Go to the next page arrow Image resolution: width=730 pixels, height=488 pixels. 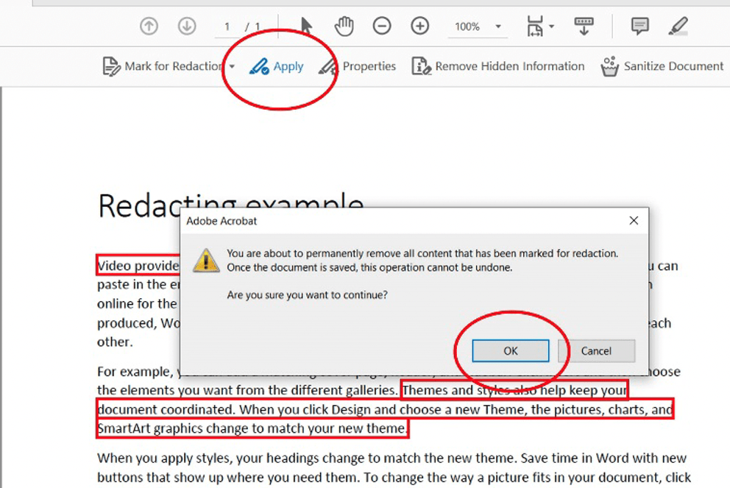pos(187,26)
